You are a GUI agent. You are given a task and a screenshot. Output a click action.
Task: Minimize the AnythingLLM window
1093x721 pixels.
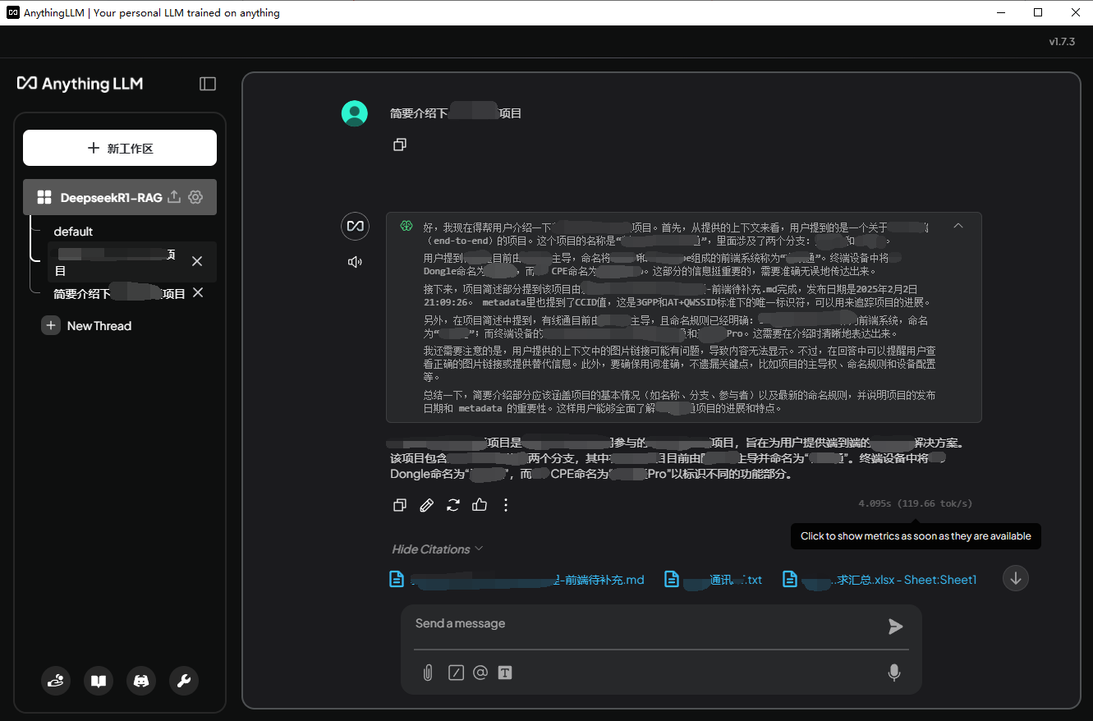point(1000,12)
